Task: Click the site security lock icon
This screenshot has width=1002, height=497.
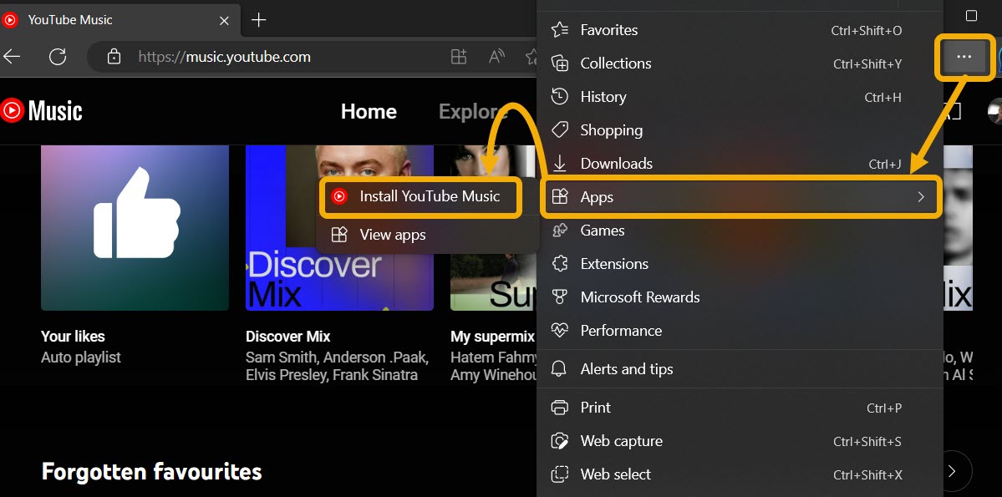Action: pyautogui.click(x=113, y=57)
